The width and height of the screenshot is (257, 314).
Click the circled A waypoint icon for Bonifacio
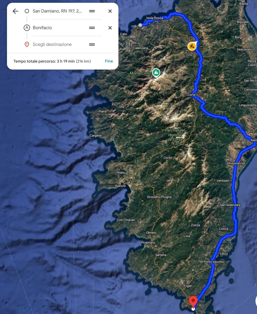[x=27, y=28]
